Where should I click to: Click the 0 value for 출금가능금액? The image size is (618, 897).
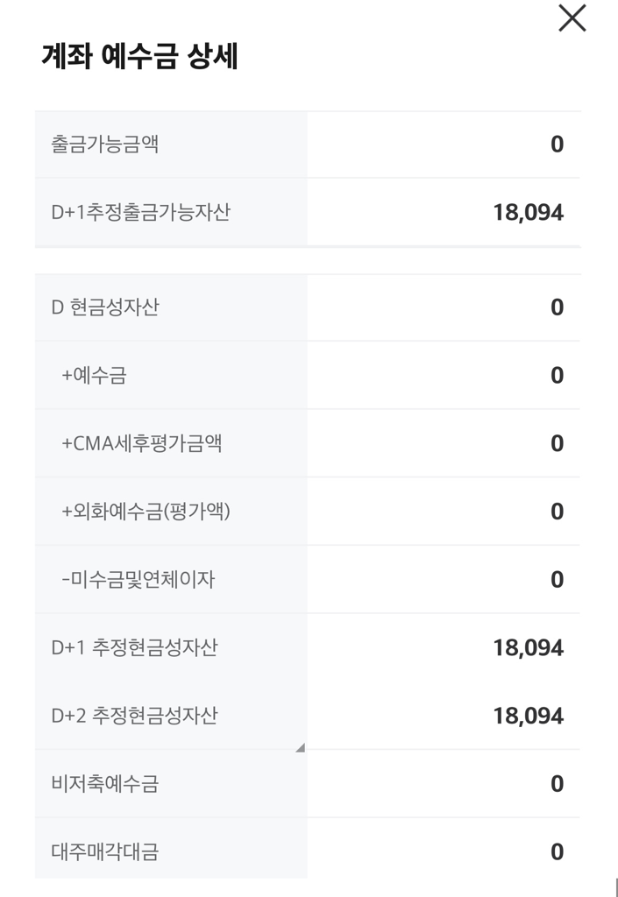(x=557, y=145)
